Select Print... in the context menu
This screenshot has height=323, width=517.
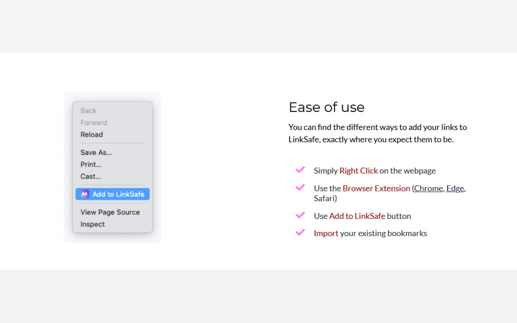pyautogui.click(x=91, y=165)
